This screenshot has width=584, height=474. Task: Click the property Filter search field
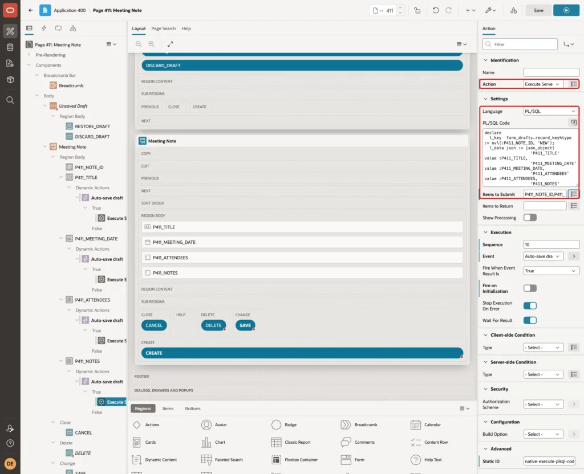tap(520, 44)
